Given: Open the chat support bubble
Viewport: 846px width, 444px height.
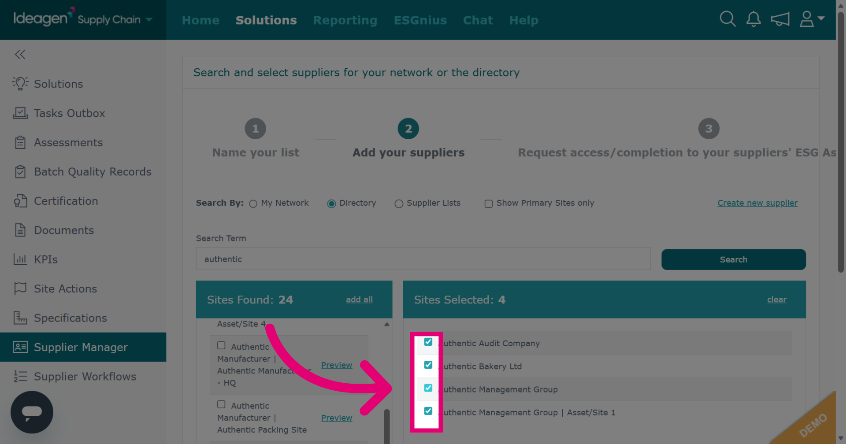Looking at the screenshot, I should pyautogui.click(x=32, y=412).
